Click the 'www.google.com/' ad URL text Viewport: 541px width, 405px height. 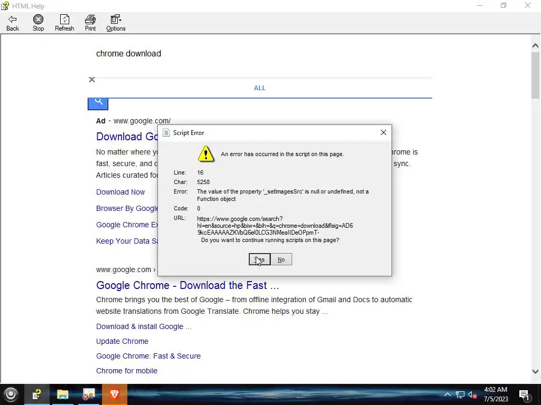(142, 121)
